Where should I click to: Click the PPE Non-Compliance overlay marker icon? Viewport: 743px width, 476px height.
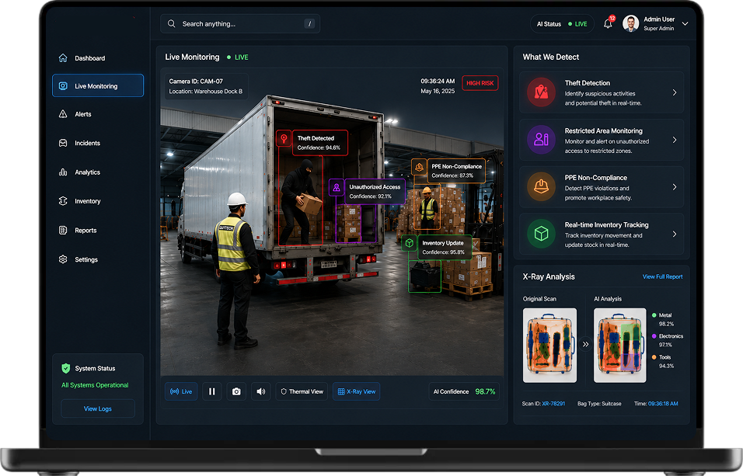tap(419, 167)
